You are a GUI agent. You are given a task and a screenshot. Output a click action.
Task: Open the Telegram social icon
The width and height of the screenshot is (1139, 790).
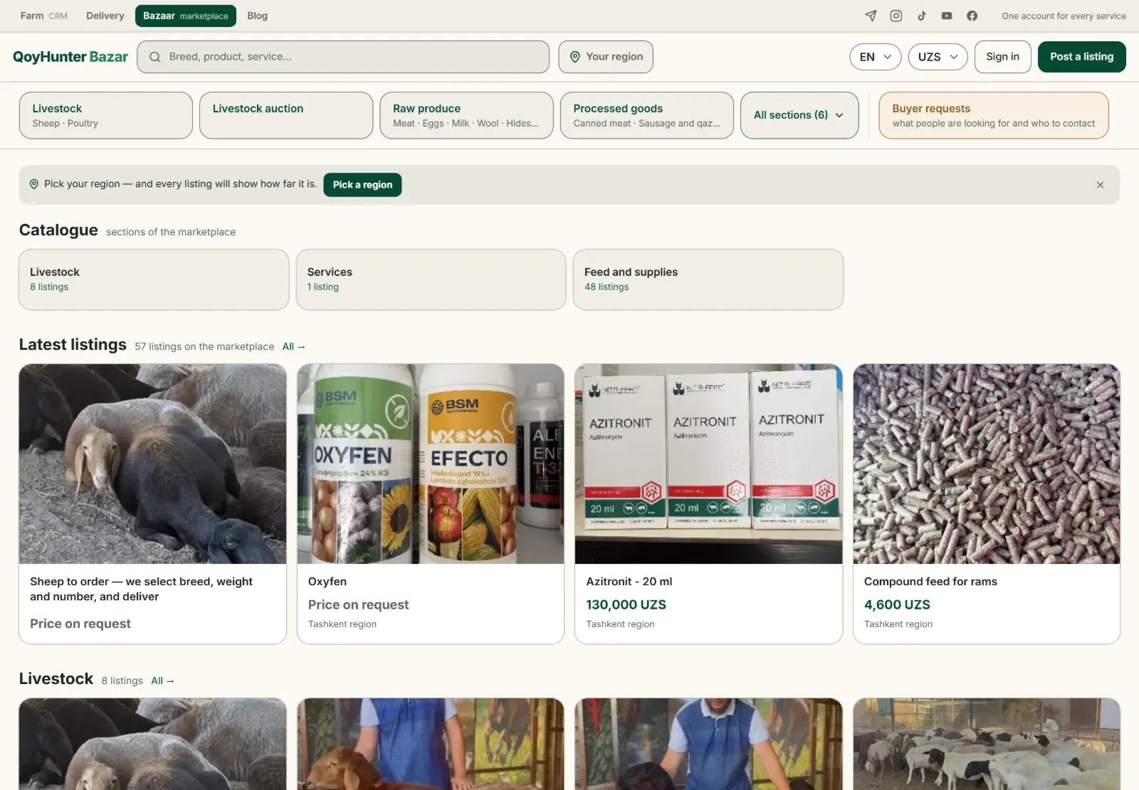point(871,16)
